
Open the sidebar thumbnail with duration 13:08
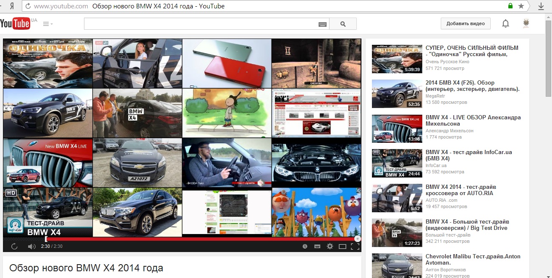(397, 129)
